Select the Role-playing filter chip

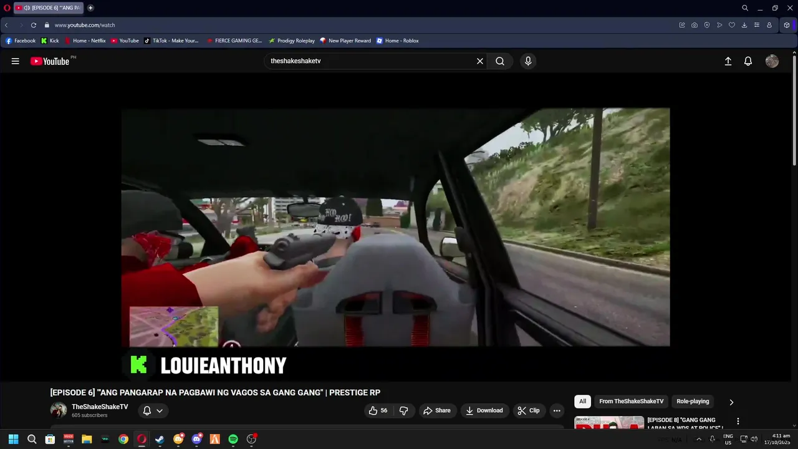(x=693, y=402)
